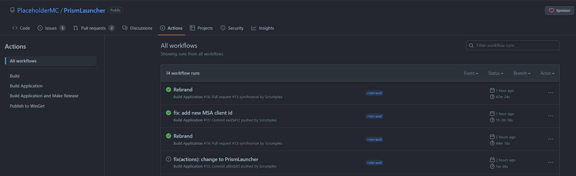This screenshot has height=176, width=576.
Task: Select the Build Application and Make Release workflow
Action: [44, 96]
